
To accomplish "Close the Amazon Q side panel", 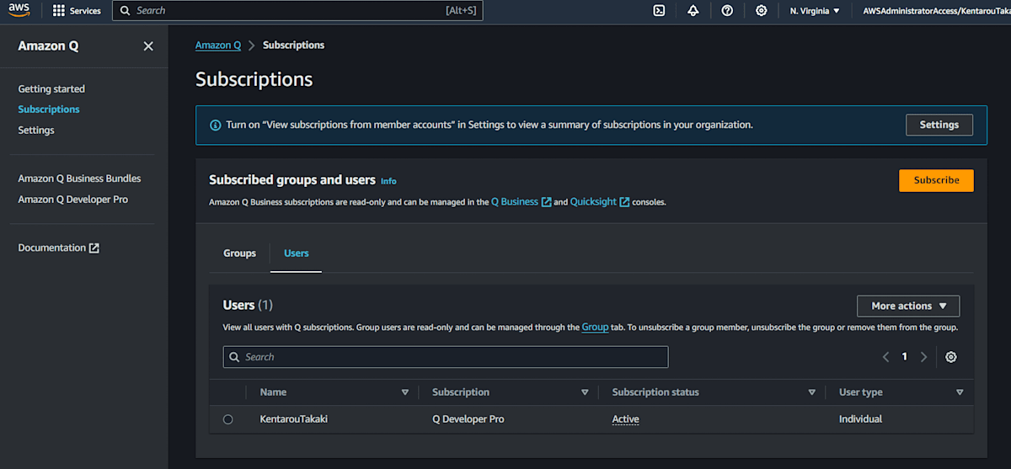I will coord(148,46).
